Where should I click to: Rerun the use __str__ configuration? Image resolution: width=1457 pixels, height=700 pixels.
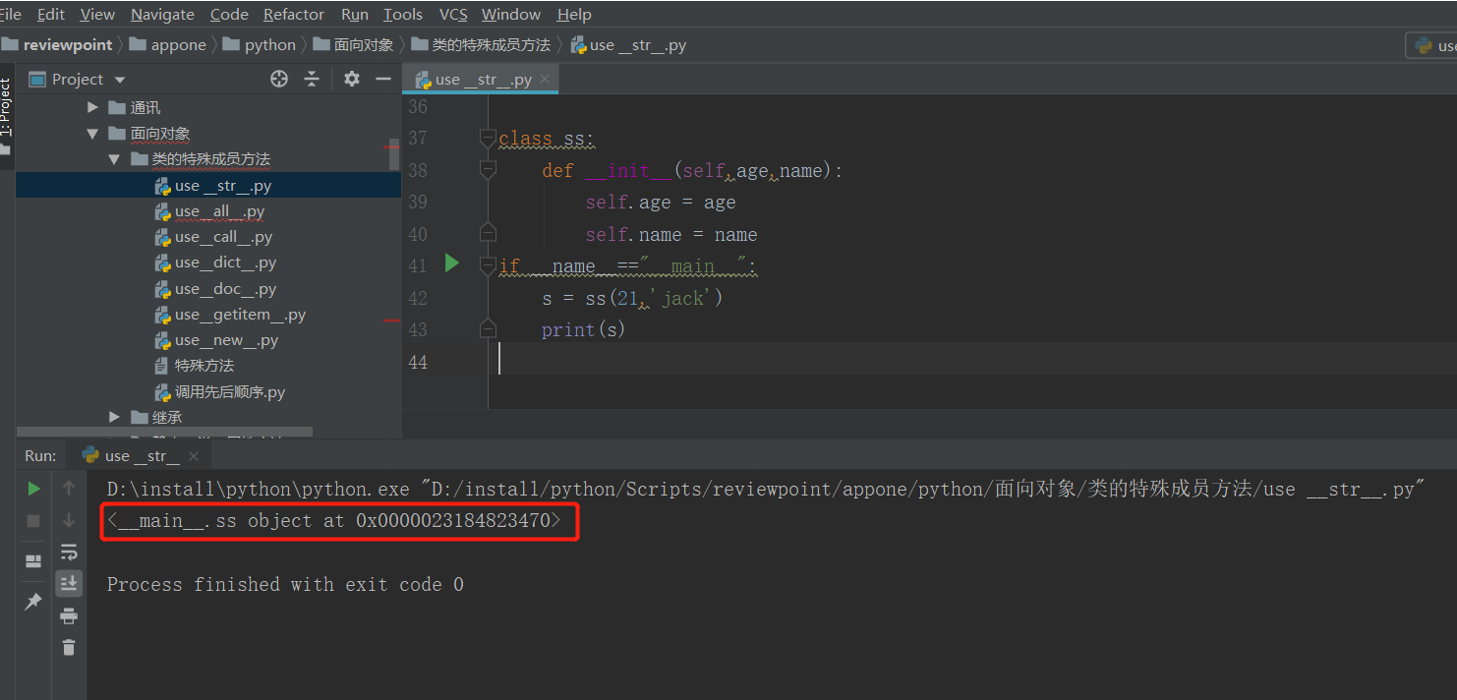click(x=32, y=488)
